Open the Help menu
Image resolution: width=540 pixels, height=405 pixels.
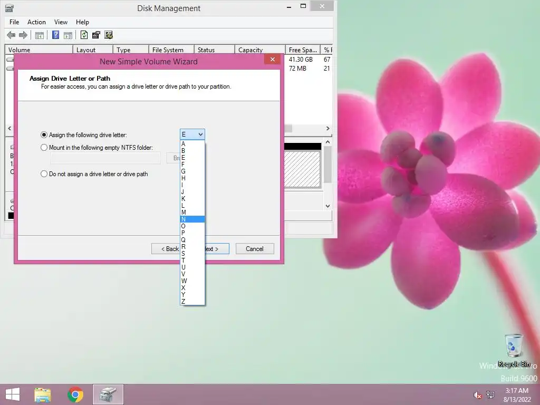[x=82, y=22]
